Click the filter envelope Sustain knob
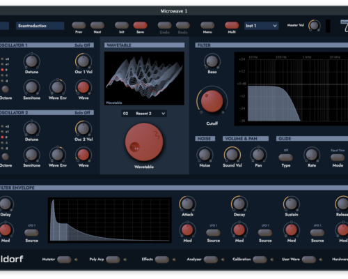The image size is (348, 279). click(291, 204)
